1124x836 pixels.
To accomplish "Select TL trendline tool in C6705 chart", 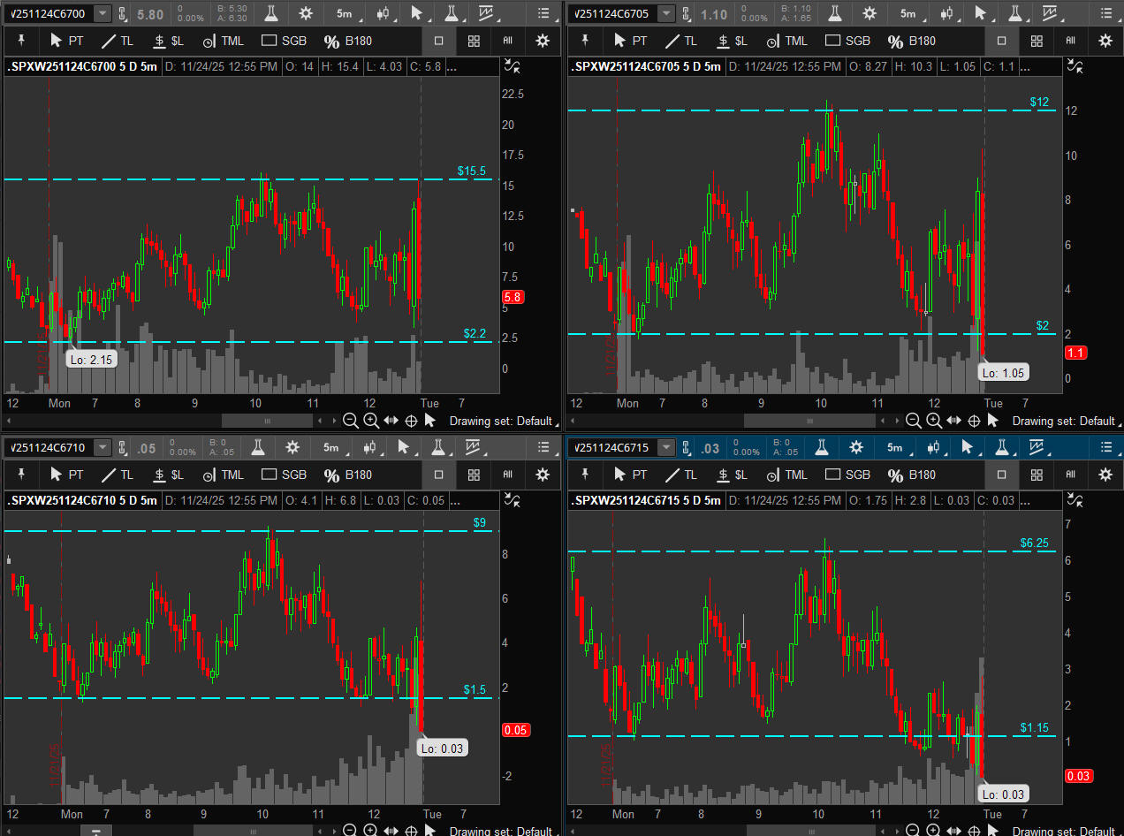I will 680,41.
